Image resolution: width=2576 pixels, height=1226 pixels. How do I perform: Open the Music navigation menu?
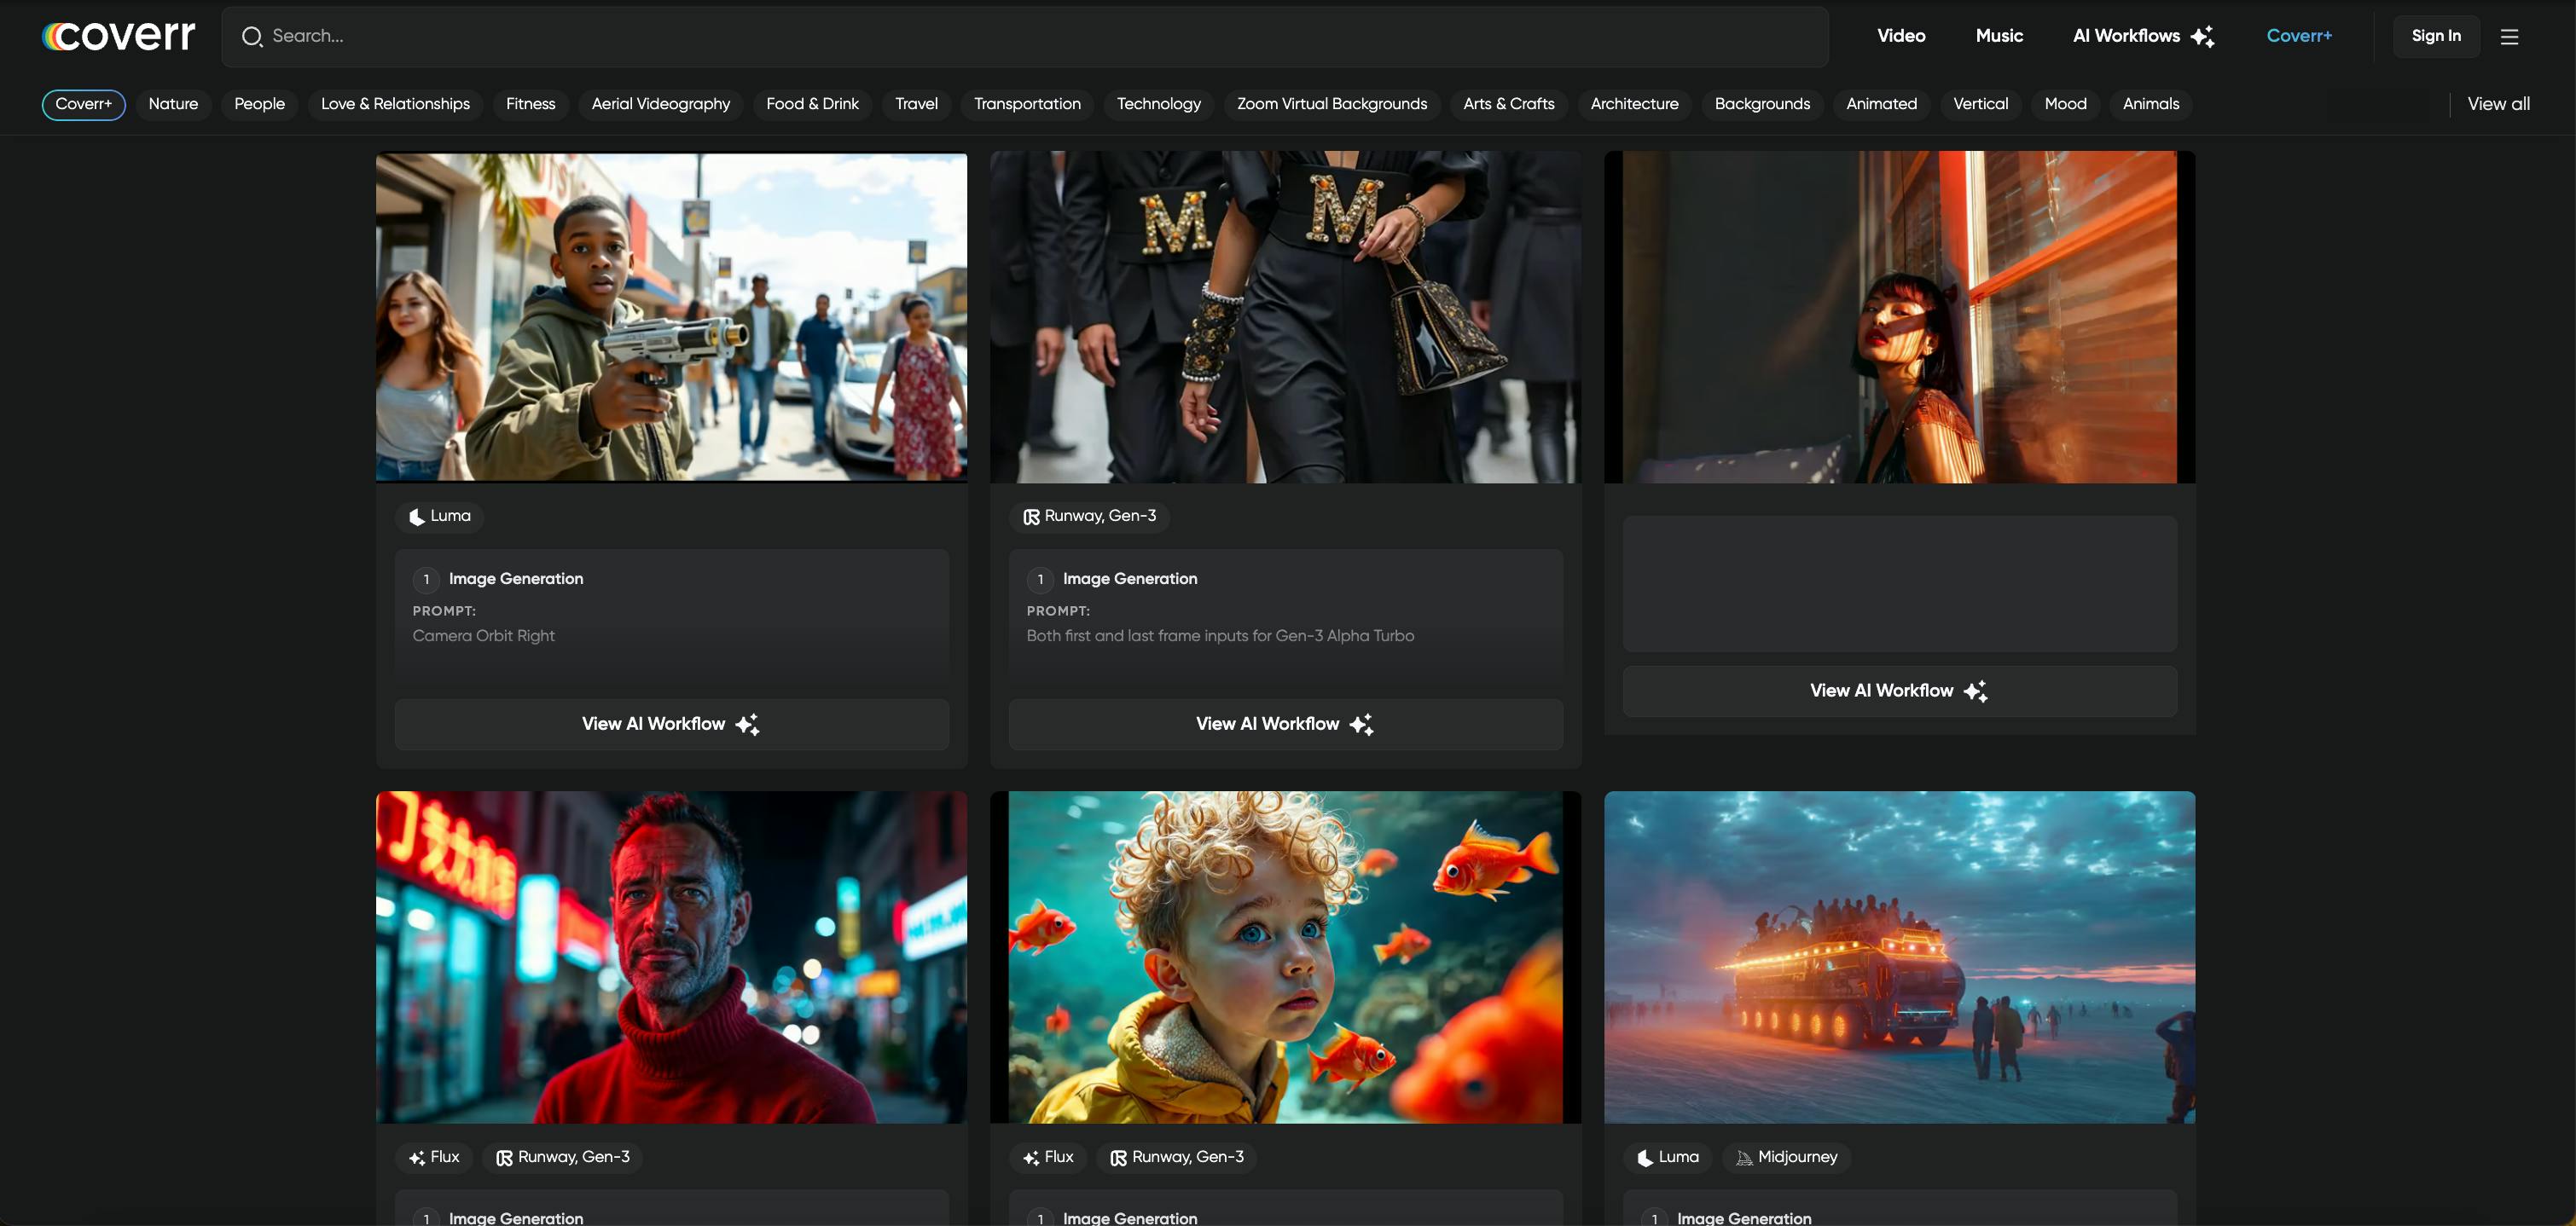(1999, 36)
